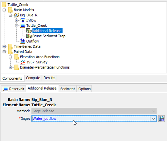Click the Additional Release node icon
This screenshot has width=167, height=141.
tap(29, 31)
